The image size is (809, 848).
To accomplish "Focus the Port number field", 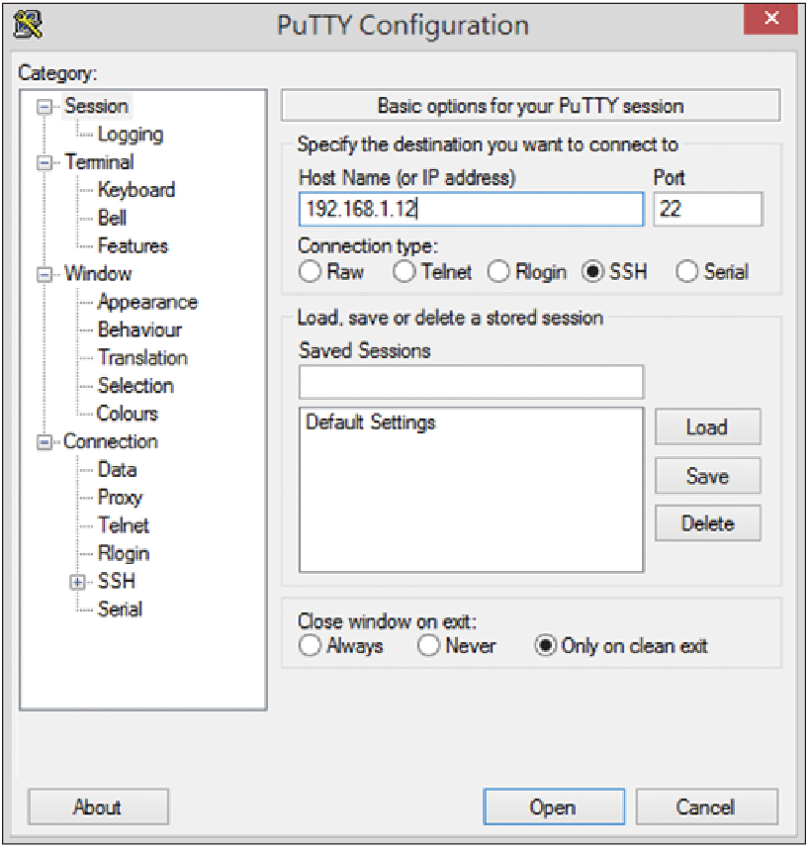I will click(x=708, y=209).
